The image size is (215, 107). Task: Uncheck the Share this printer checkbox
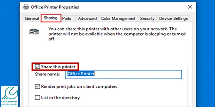pyautogui.click(x=37, y=67)
